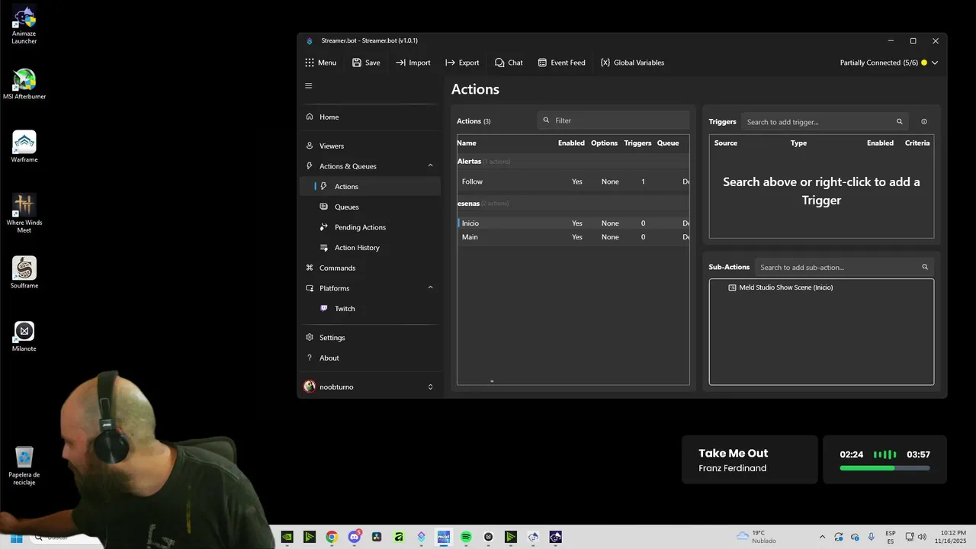Image resolution: width=976 pixels, height=549 pixels.
Task: Open Discord from the taskbar
Action: 354,537
